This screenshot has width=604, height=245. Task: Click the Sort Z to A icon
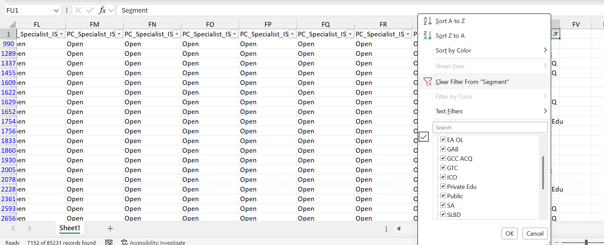pyautogui.click(x=427, y=36)
